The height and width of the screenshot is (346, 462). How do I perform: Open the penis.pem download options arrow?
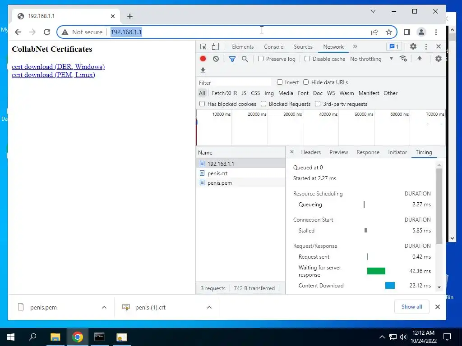(104, 307)
